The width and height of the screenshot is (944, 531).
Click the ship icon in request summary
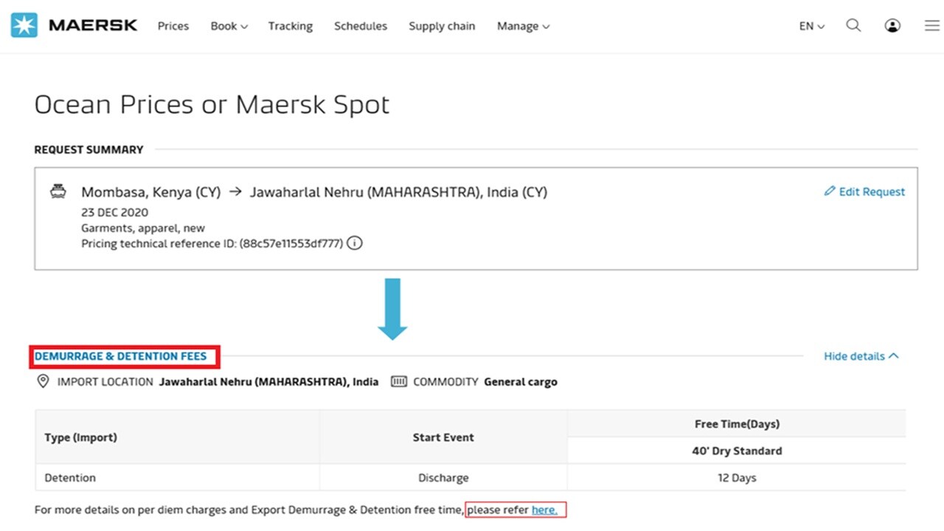58,192
